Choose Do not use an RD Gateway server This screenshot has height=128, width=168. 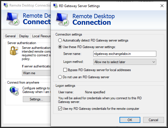click(x=60, y=77)
